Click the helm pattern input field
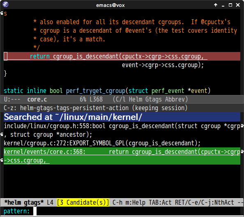Screen dimensions: 244x217 (137, 211)
